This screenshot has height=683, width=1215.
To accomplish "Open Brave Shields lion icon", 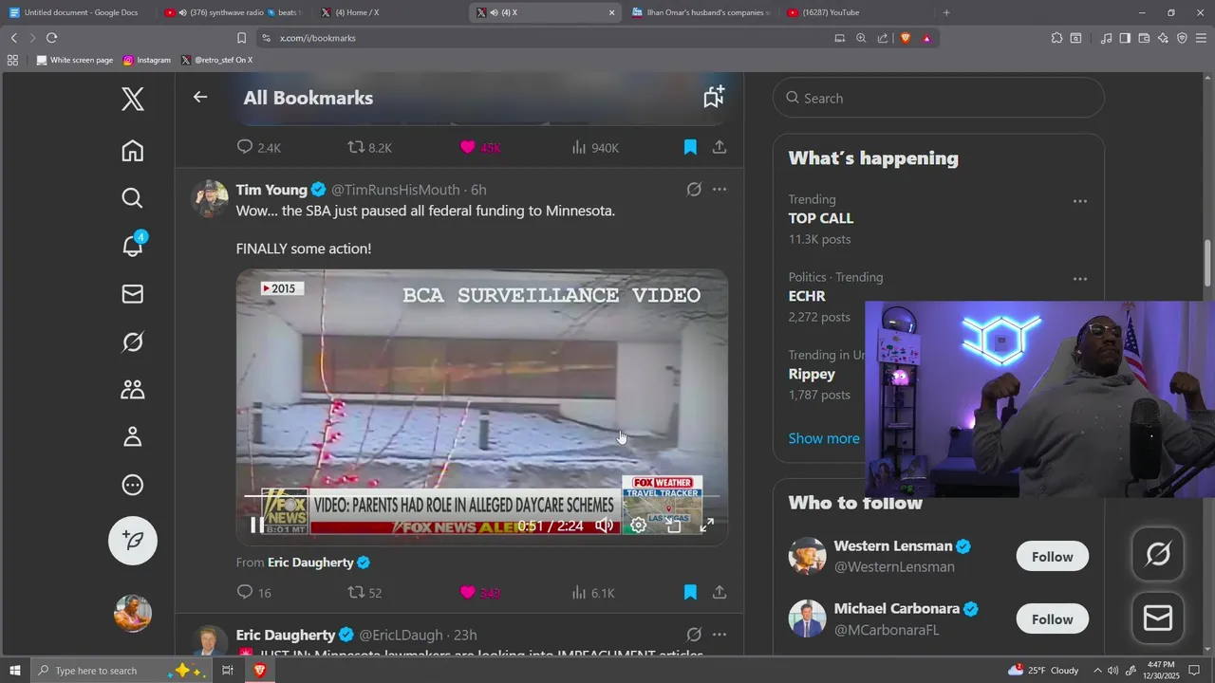I will click(x=905, y=38).
